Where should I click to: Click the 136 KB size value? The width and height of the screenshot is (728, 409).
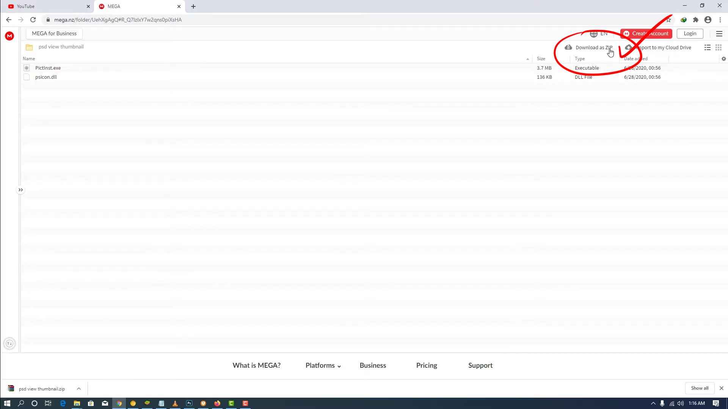544,77
